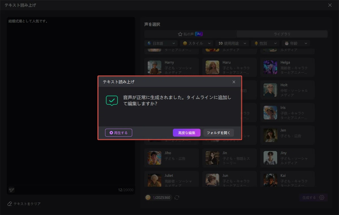This screenshot has width=339, height=215.
Task: Close the テキスト読み上げ confirmation dialog
Action: click(234, 82)
